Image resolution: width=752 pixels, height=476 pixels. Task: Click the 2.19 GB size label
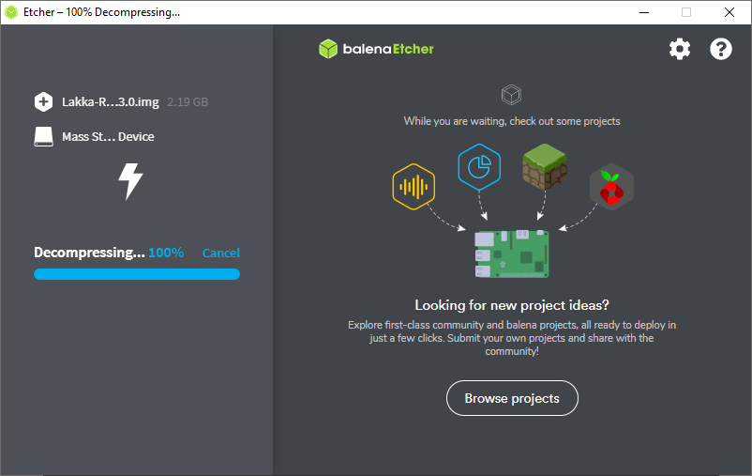188,101
